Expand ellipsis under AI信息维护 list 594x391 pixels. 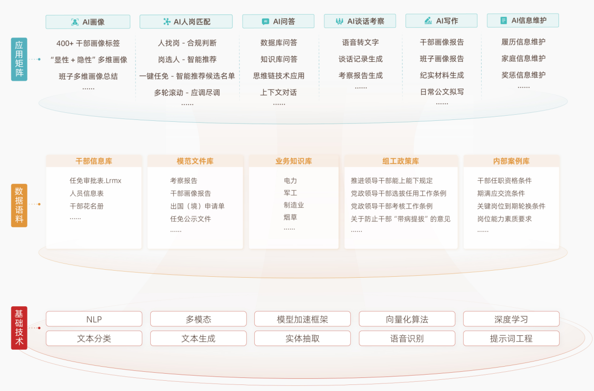(523, 87)
